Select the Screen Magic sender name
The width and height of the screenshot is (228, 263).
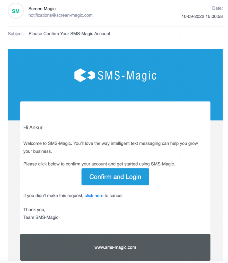42,9
